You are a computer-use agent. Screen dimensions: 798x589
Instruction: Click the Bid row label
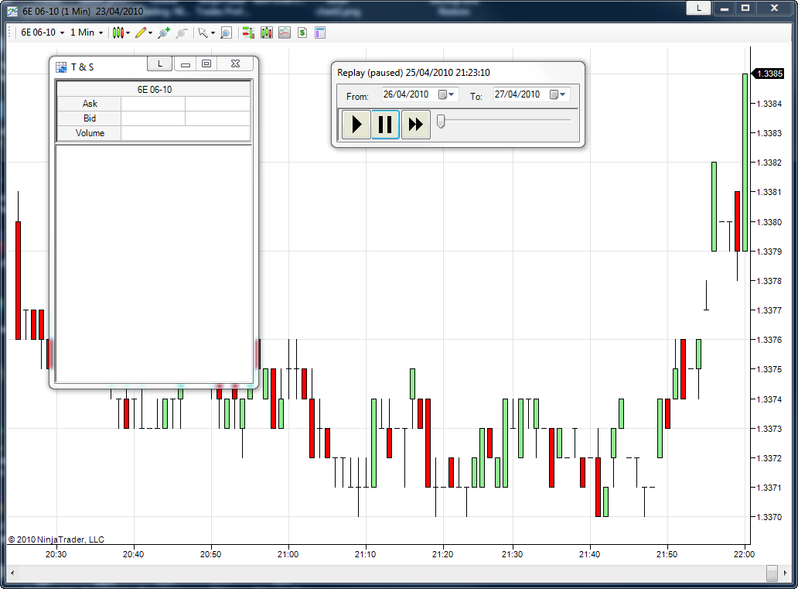pyautogui.click(x=90, y=118)
